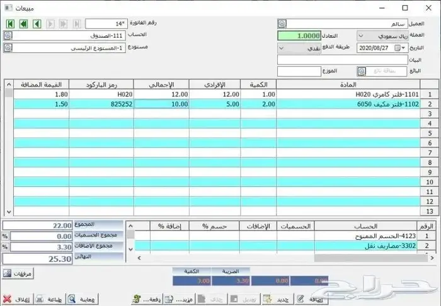Go to the previous invoice
Viewport: 441px width, 306px height.
tap(37, 24)
